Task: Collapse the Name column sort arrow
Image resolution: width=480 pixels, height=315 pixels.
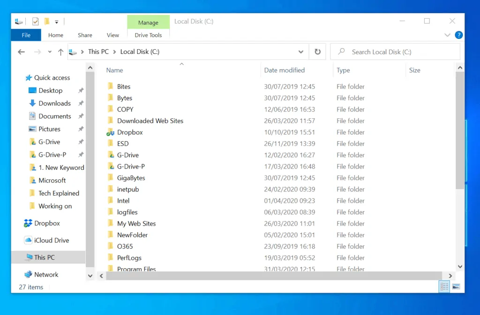Action: (181, 64)
